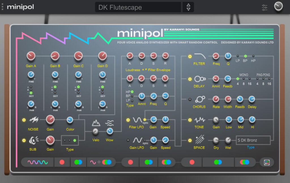This screenshot has height=183, width=290.
Task: Click the minipol logo in the top bar
Action: [20, 7]
